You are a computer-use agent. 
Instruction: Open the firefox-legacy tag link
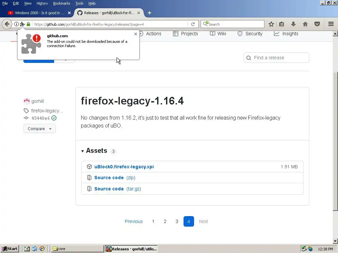pos(47,111)
